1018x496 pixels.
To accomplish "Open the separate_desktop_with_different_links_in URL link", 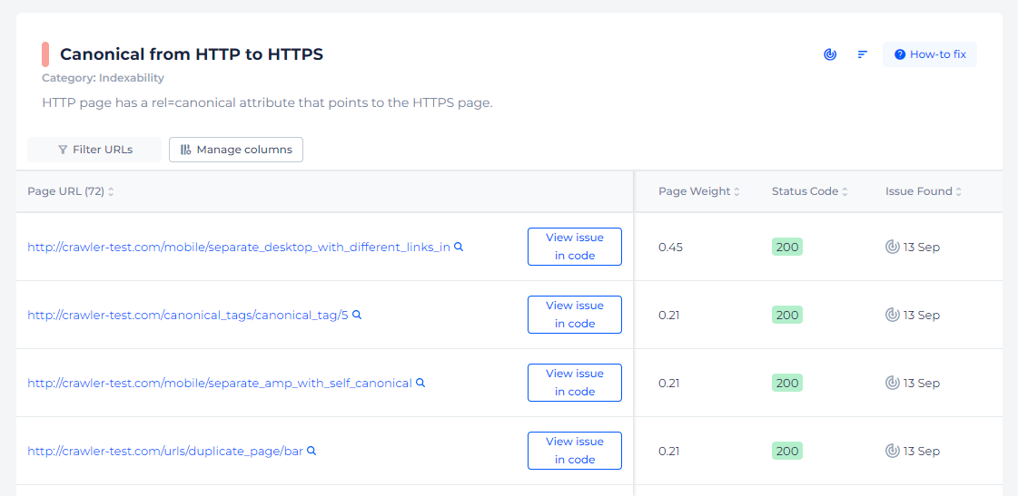I will [x=238, y=247].
